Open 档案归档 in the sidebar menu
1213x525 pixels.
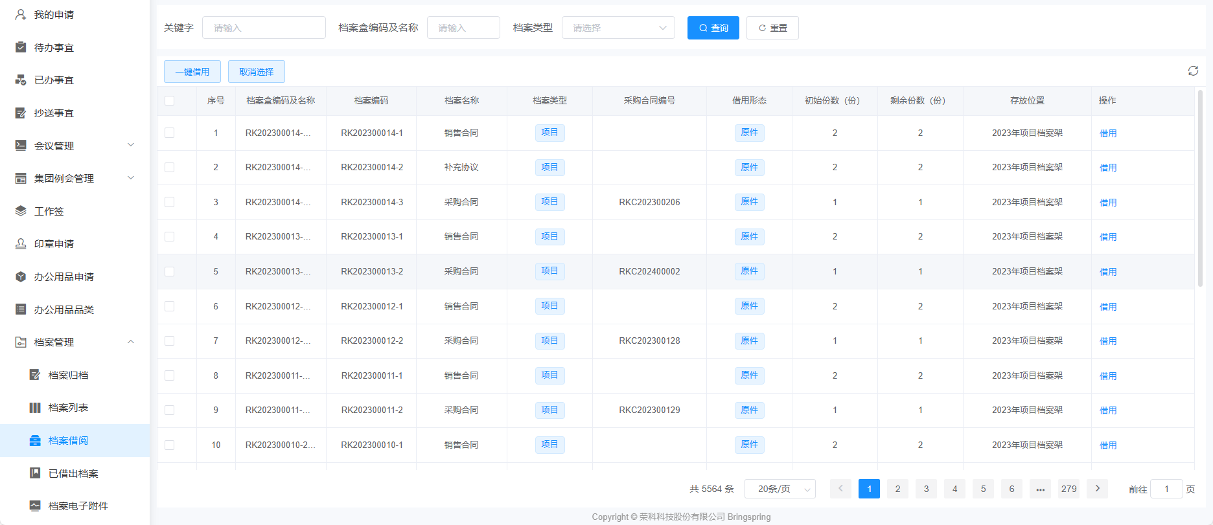(x=68, y=375)
